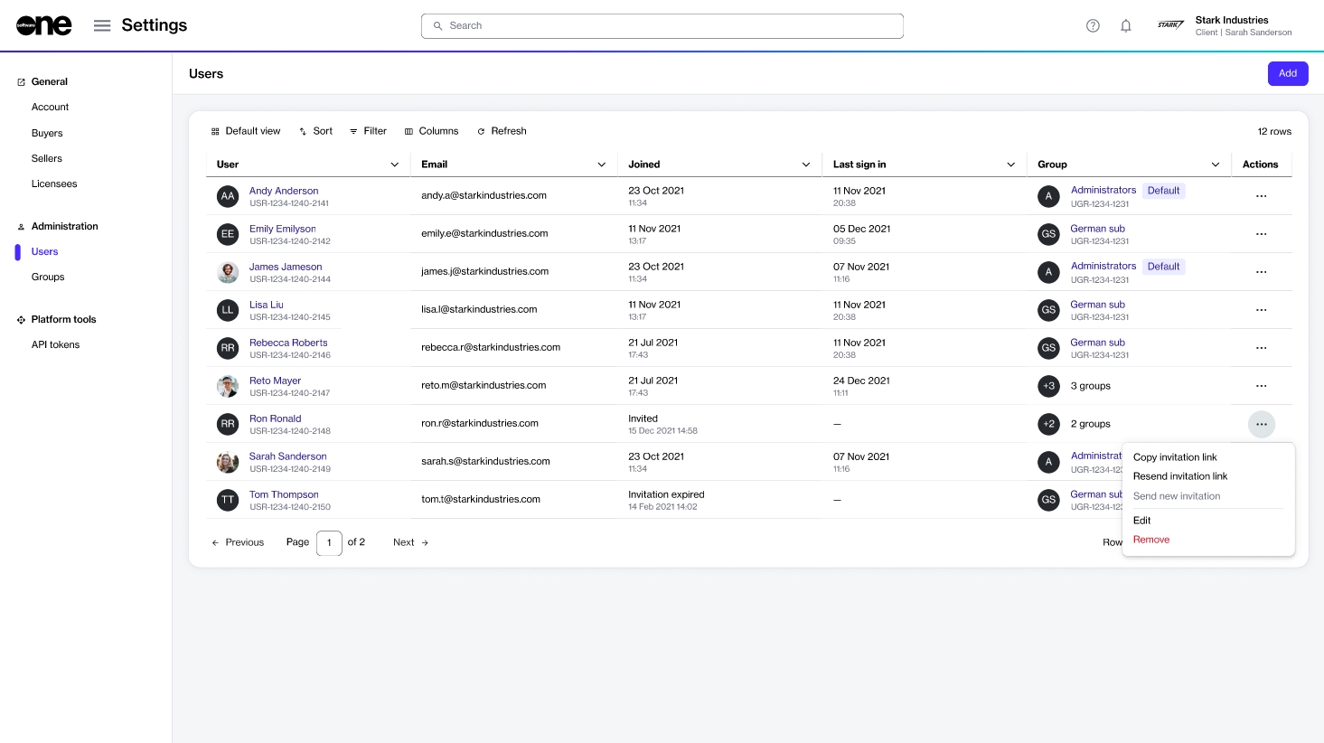
Task: Open actions menu for Reto Mayer
Action: point(1261,386)
